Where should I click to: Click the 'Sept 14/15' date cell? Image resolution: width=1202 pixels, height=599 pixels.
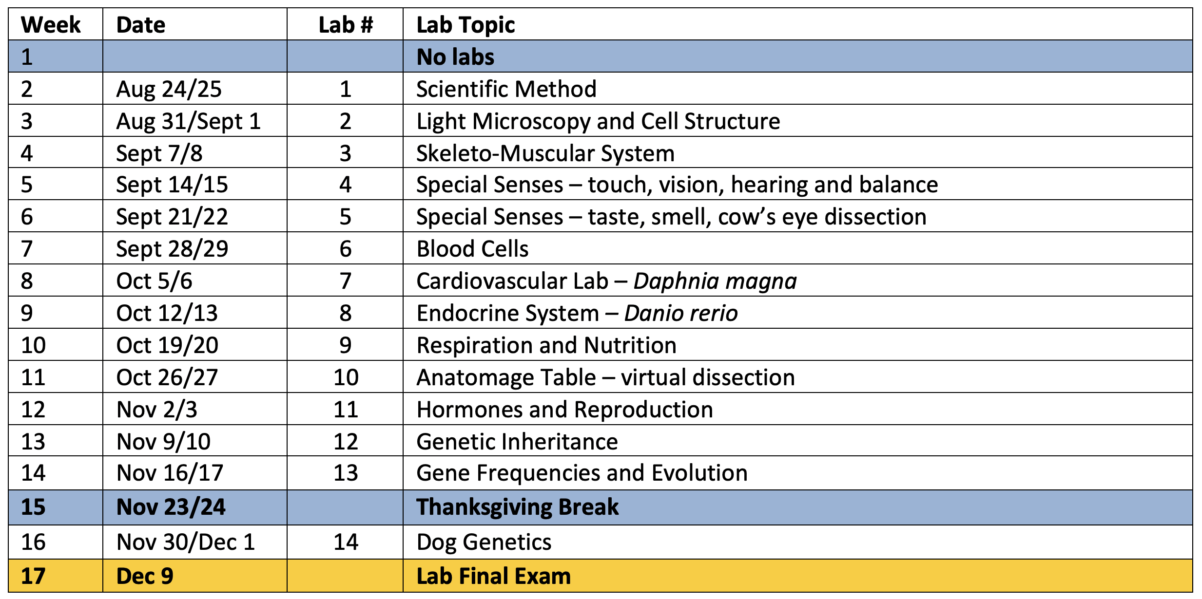(195, 185)
